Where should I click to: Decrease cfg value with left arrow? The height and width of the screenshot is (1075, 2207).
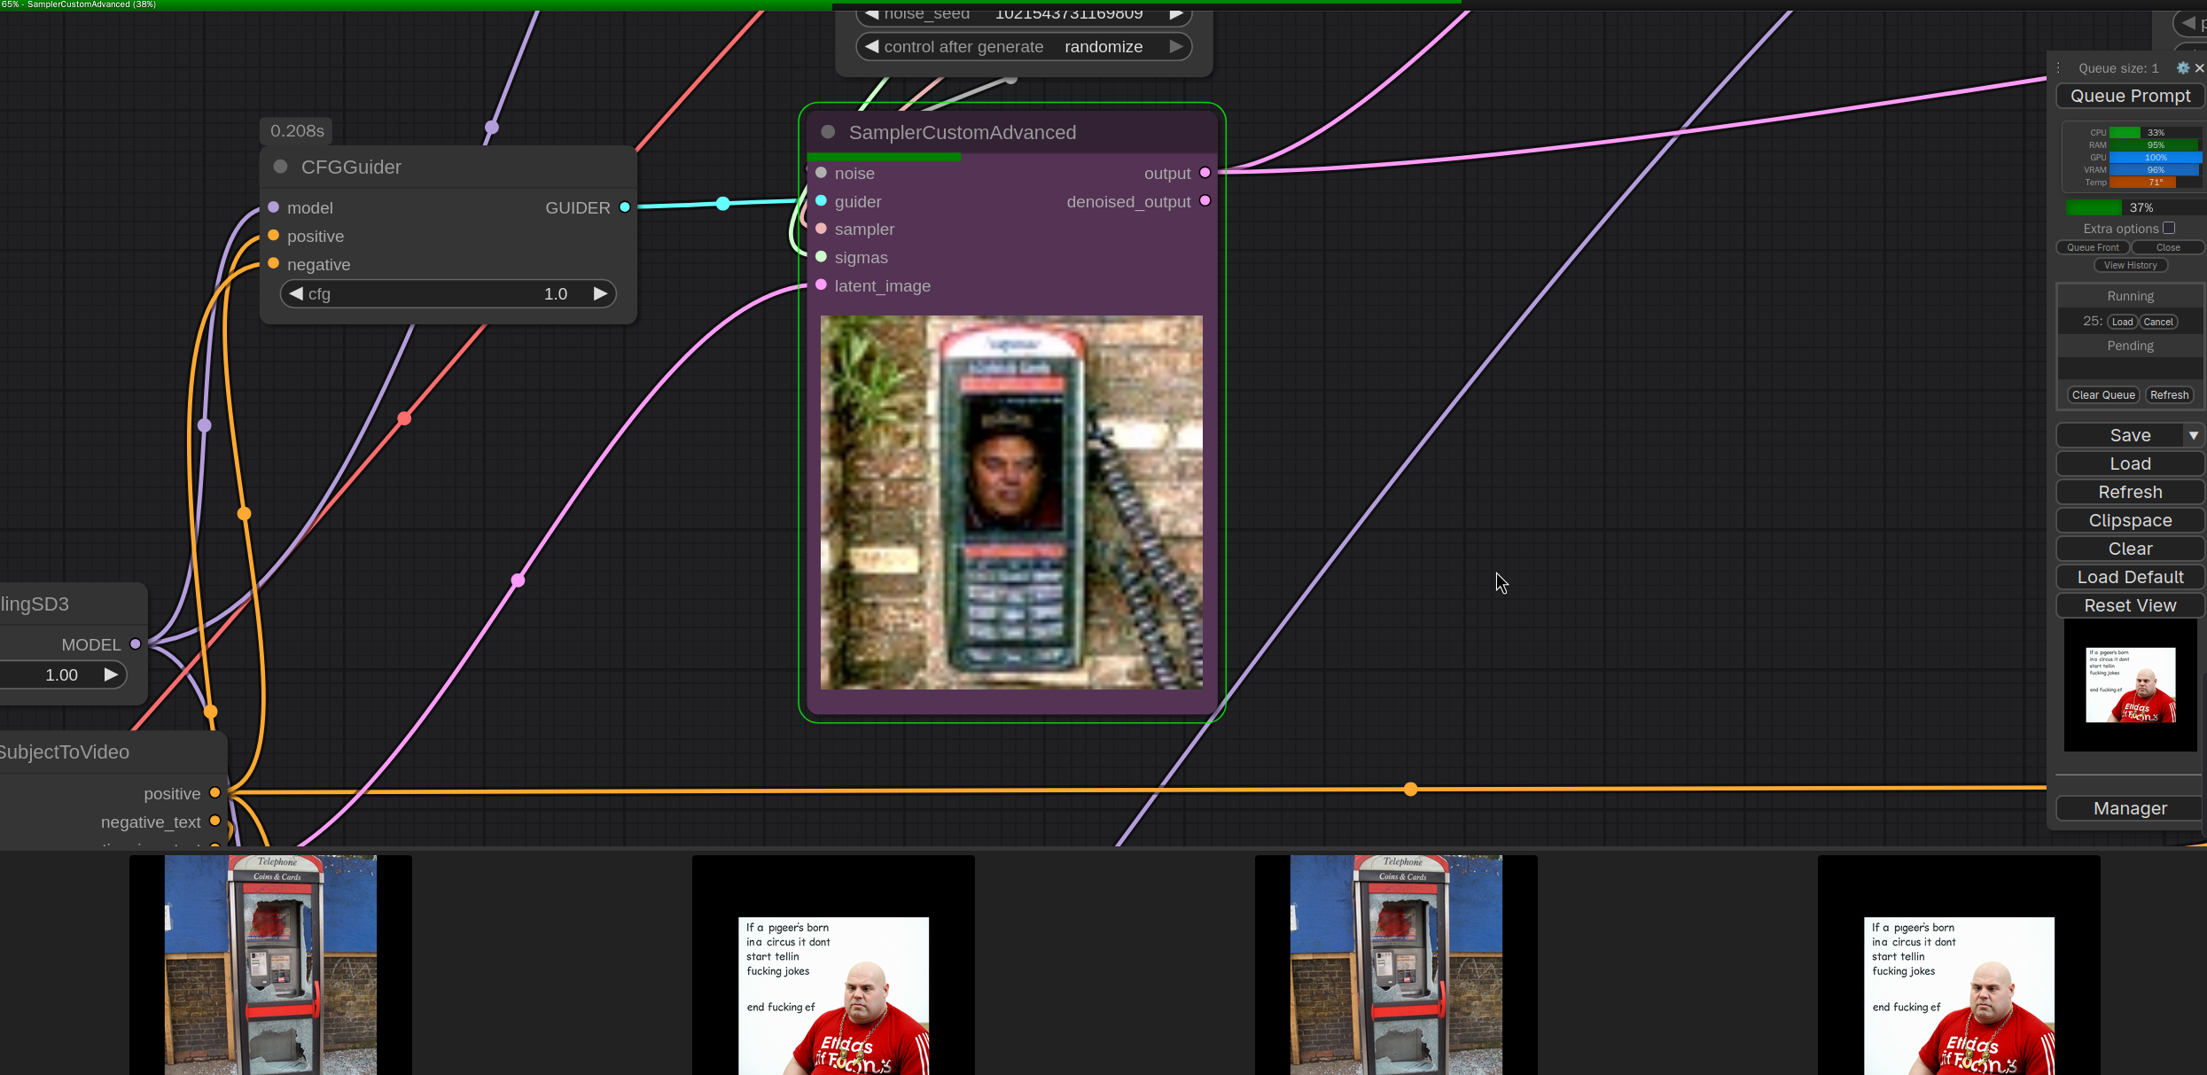click(296, 293)
